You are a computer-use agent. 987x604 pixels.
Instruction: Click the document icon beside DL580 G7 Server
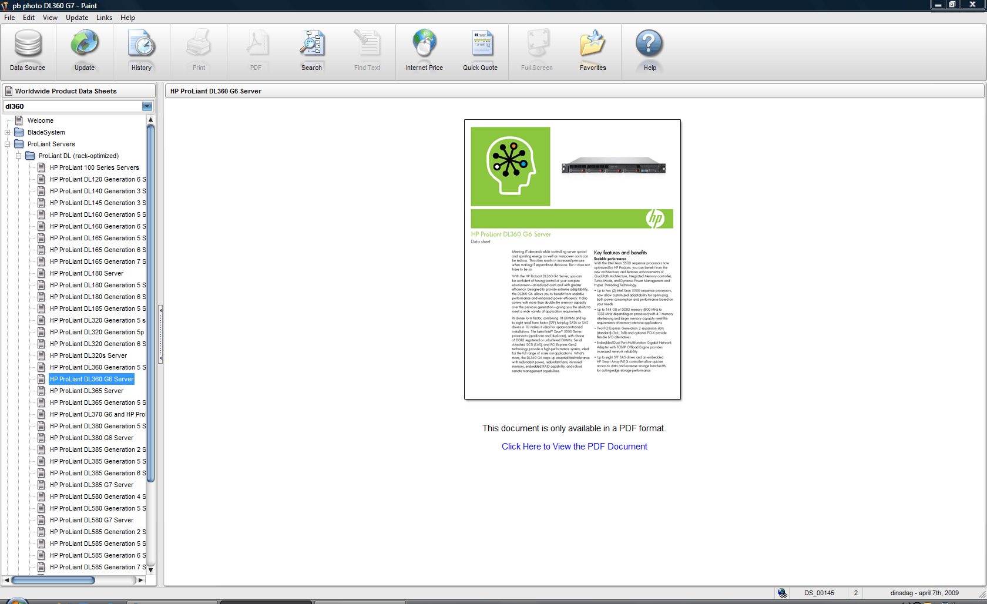point(41,520)
